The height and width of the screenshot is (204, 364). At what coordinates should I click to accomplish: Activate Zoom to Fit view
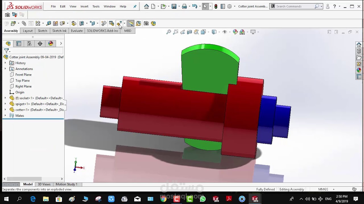169,32
